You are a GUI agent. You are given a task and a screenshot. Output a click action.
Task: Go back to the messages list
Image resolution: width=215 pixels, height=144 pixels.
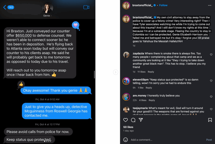(x=5, y=7)
